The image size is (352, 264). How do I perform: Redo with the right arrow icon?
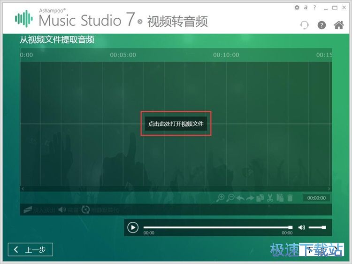250,198
